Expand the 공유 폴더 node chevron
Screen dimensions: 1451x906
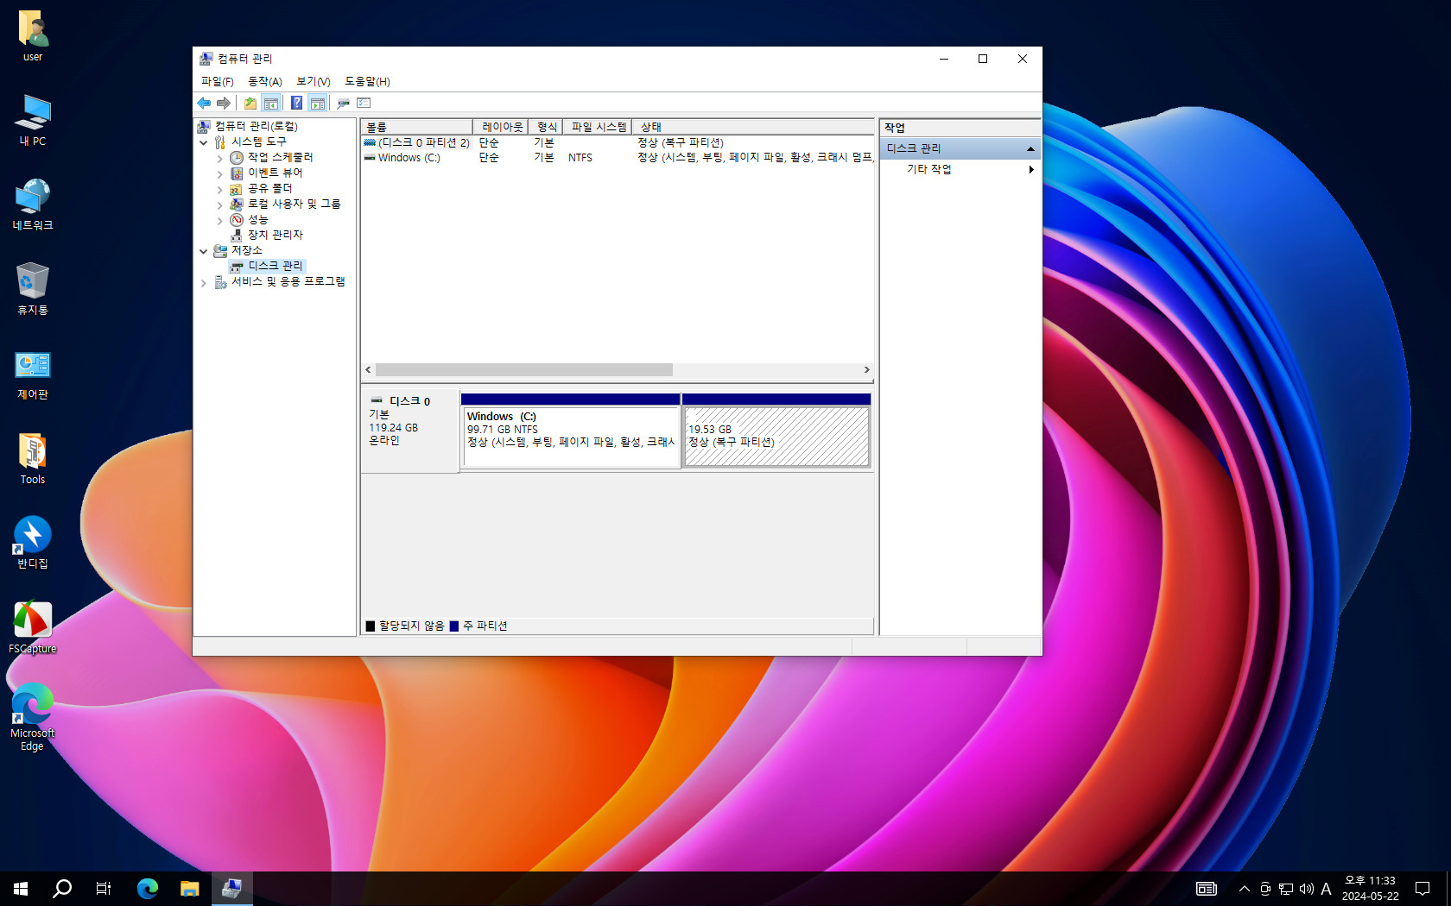(220, 189)
